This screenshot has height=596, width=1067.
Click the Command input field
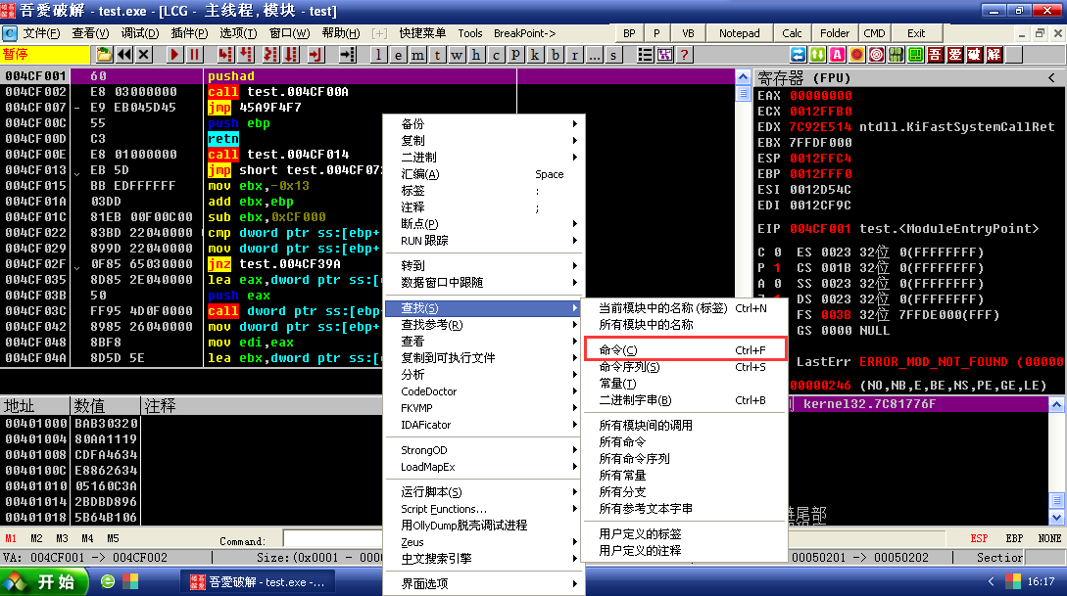(333, 539)
